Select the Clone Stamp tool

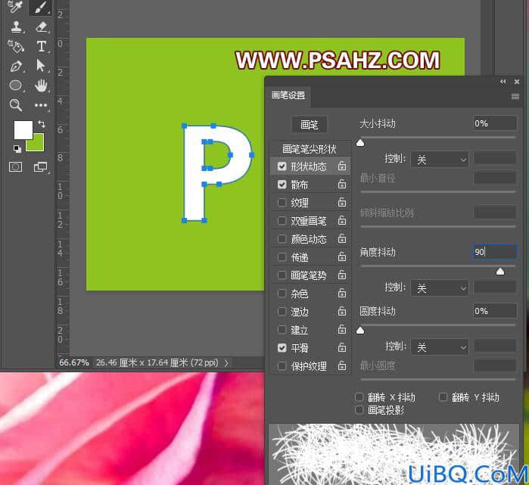tap(16, 26)
